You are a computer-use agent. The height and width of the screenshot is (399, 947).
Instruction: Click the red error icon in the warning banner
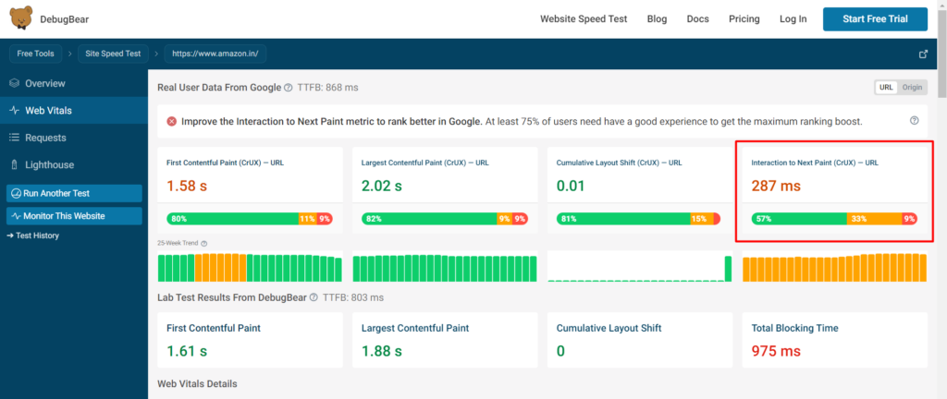point(172,121)
